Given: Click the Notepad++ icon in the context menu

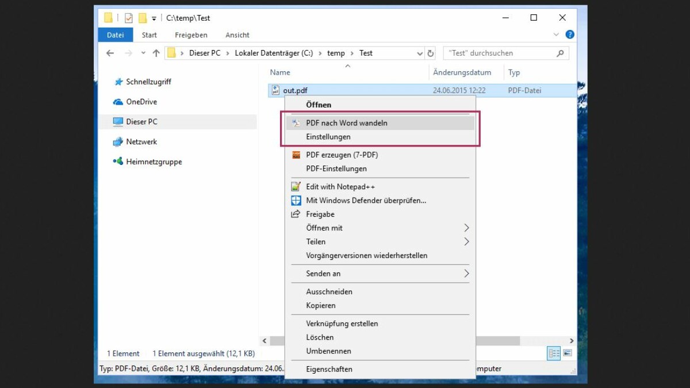Looking at the screenshot, I should [x=296, y=186].
